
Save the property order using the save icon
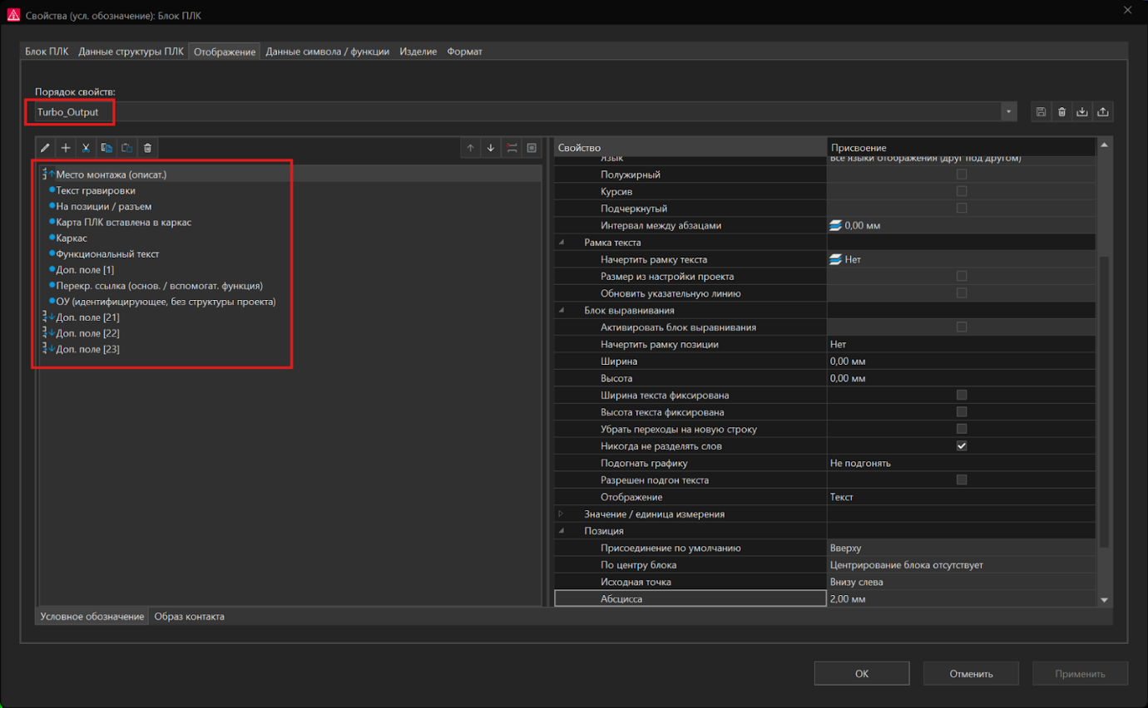1041,111
